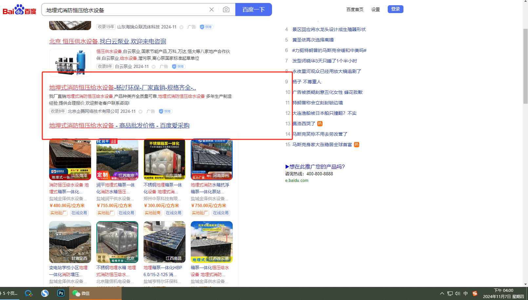The height and width of the screenshot is (300, 528).
Task: Expand dropdown arrow beside 北京企腾网络技术有限公司
Action: [140, 112]
